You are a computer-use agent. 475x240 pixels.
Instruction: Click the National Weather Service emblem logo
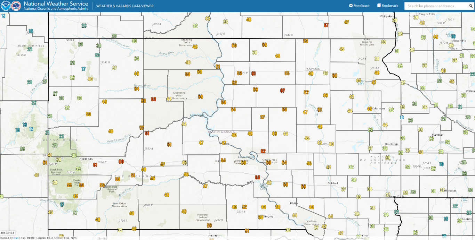pyautogui.click(x=16, y=6)
